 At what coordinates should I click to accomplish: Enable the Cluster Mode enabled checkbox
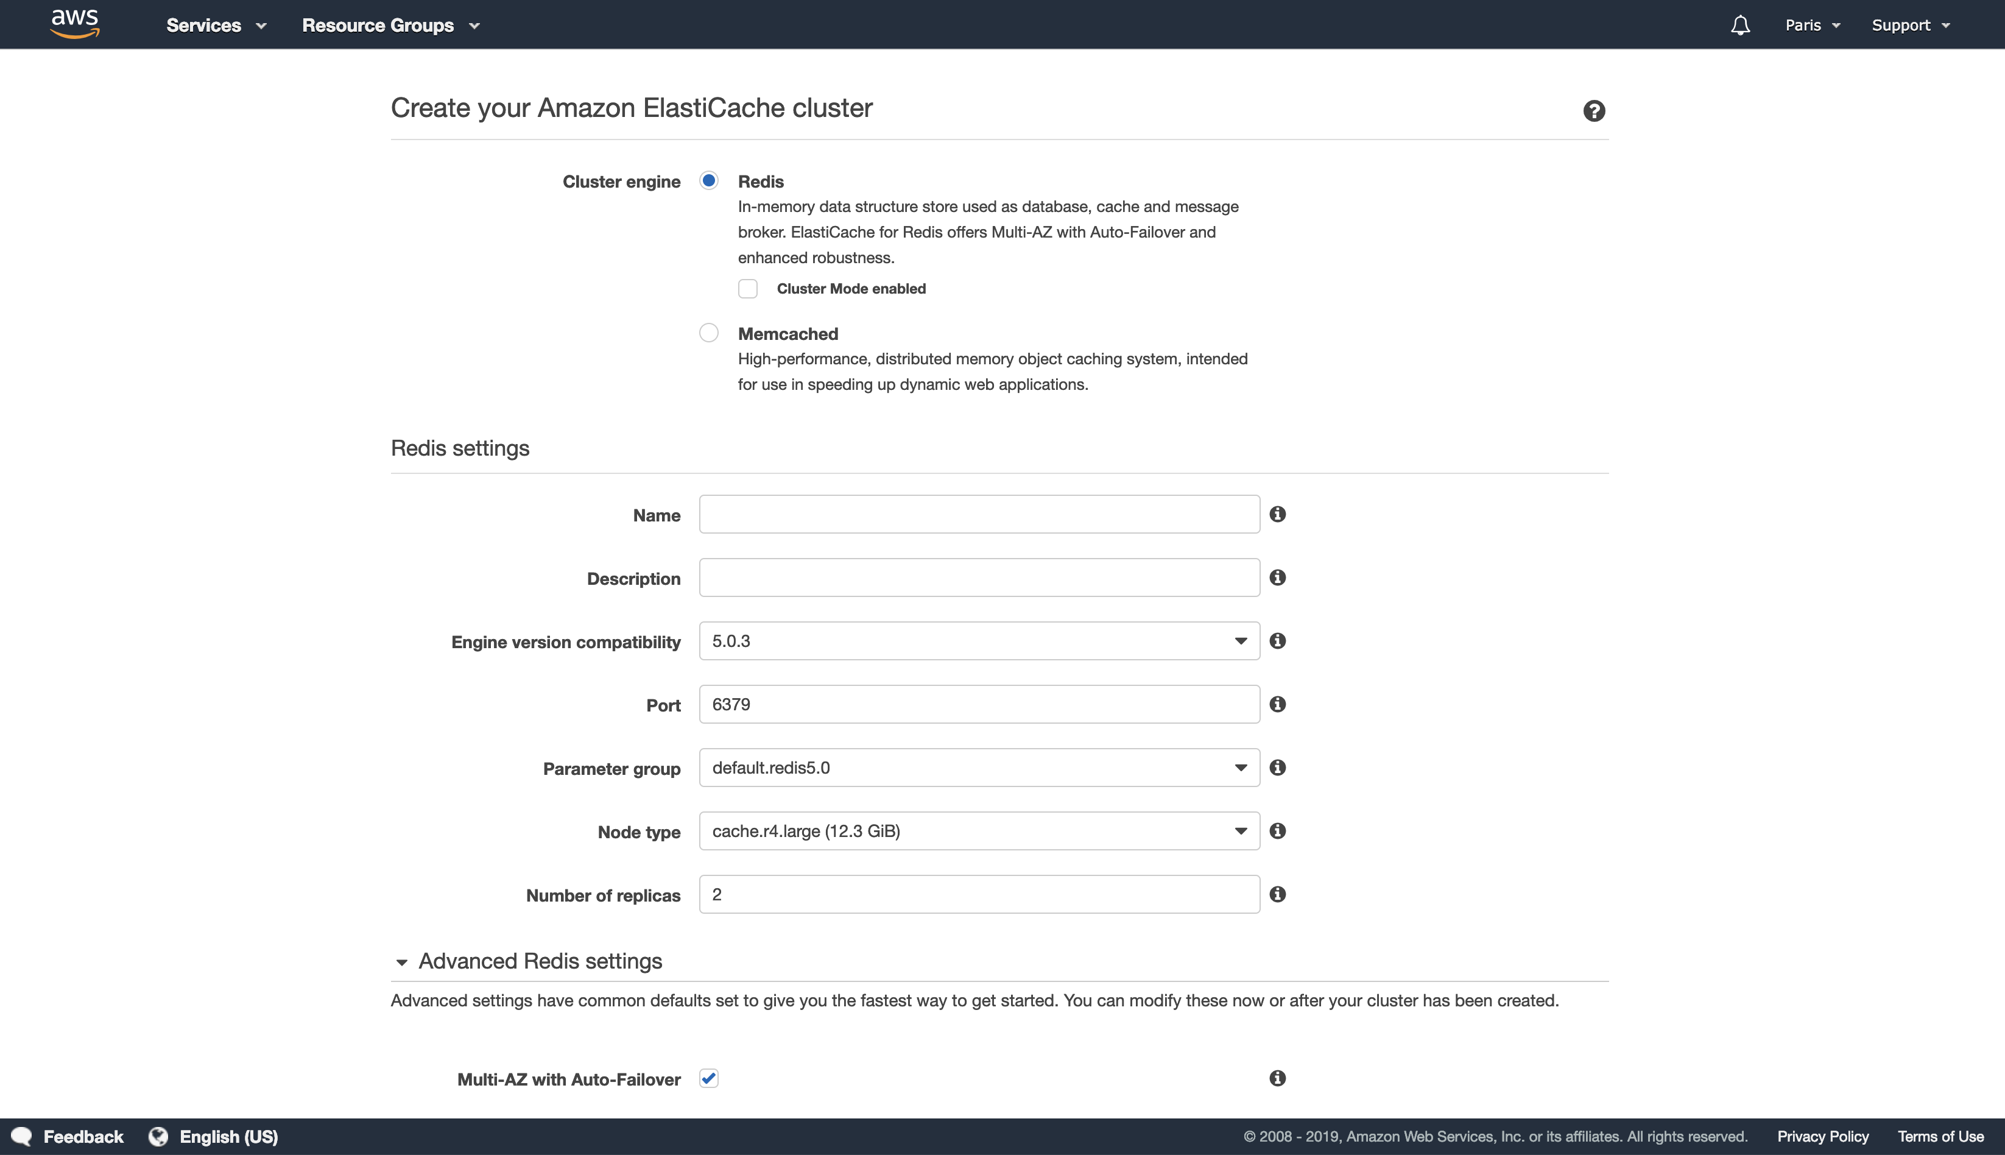tap(748, 289)
